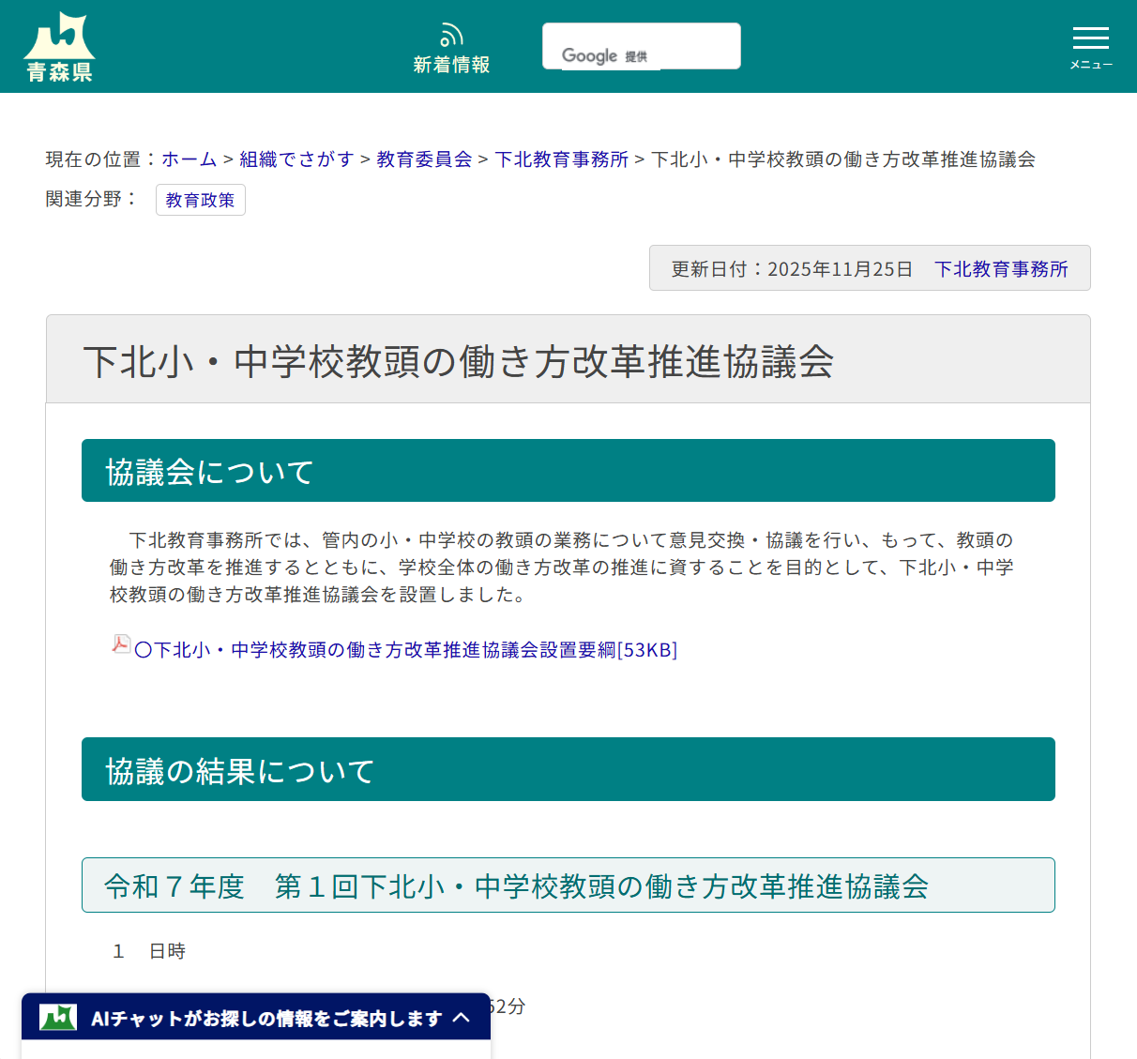Screen dimensions: 1137x1059
Task: Open 組織でさがす breadcrumb link
Action: (296, 159)
